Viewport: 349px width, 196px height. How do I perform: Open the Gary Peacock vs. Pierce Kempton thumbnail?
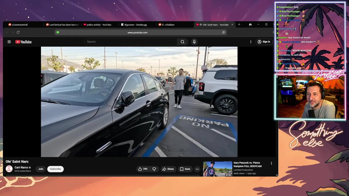(218, 169)
